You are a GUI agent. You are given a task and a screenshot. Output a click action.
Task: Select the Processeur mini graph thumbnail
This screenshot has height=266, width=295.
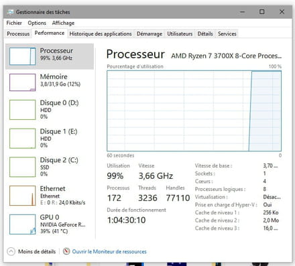22,56
